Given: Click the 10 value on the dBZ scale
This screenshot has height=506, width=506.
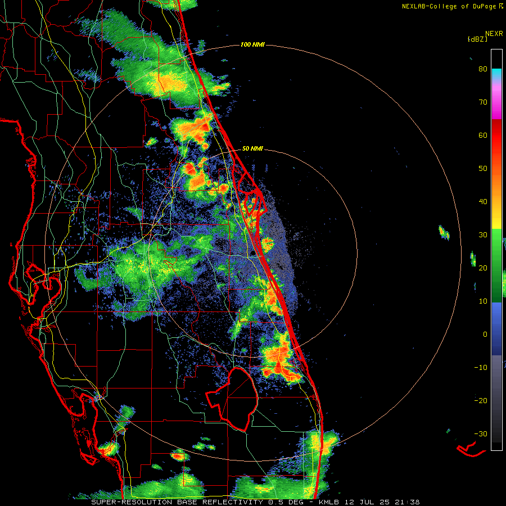Looking at the screenshot, I should pos(483,301).
